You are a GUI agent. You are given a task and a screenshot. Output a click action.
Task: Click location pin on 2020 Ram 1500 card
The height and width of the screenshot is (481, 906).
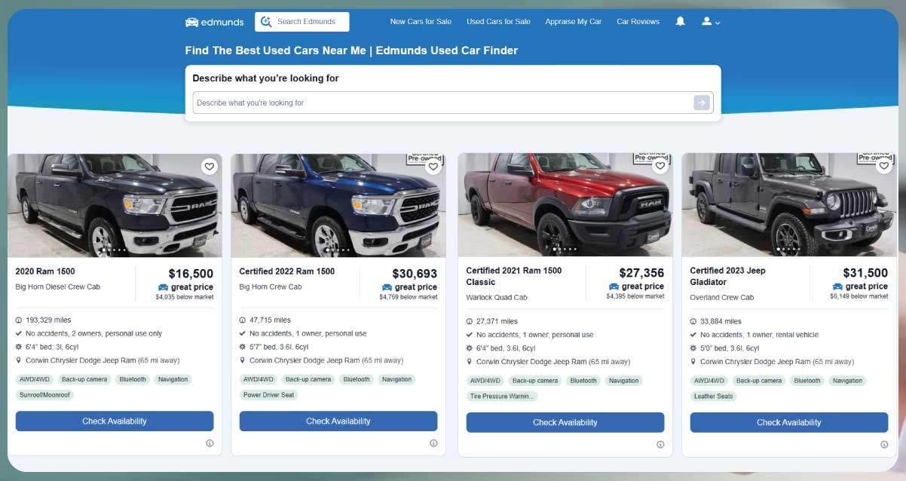pyautogui.click(x=19, y=360)
